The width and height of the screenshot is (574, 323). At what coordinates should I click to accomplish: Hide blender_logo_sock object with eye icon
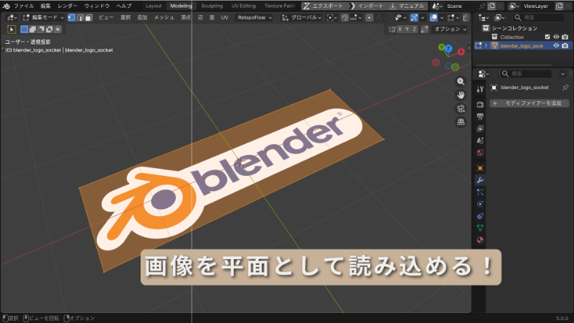click(x=556, y=46)
